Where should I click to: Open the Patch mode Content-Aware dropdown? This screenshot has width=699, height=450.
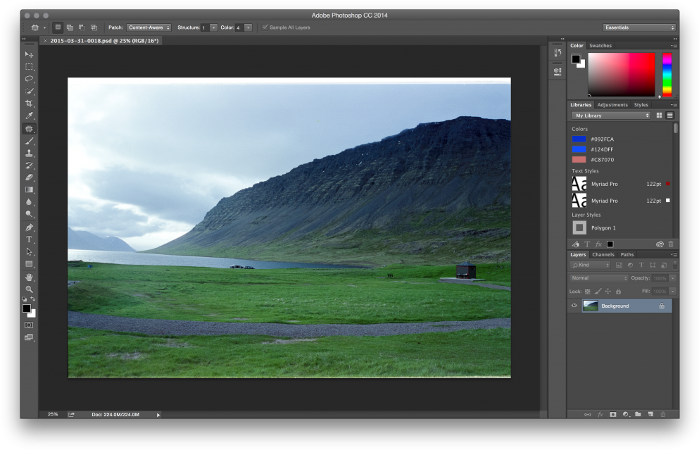click(150, 27)
